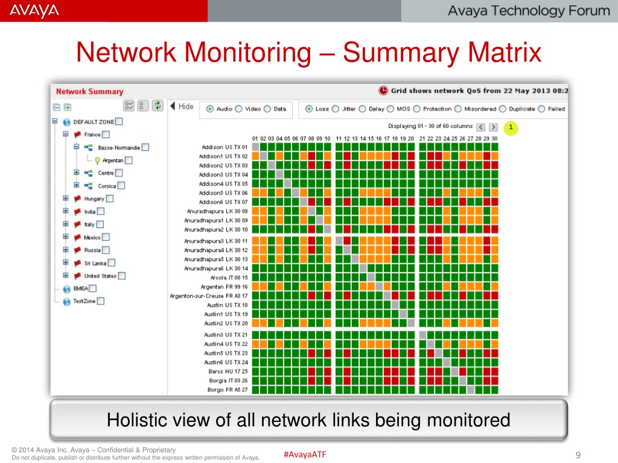Click the red flag icon beside France
Viewport: 618px width, 463px height.
tap(78, 134)
